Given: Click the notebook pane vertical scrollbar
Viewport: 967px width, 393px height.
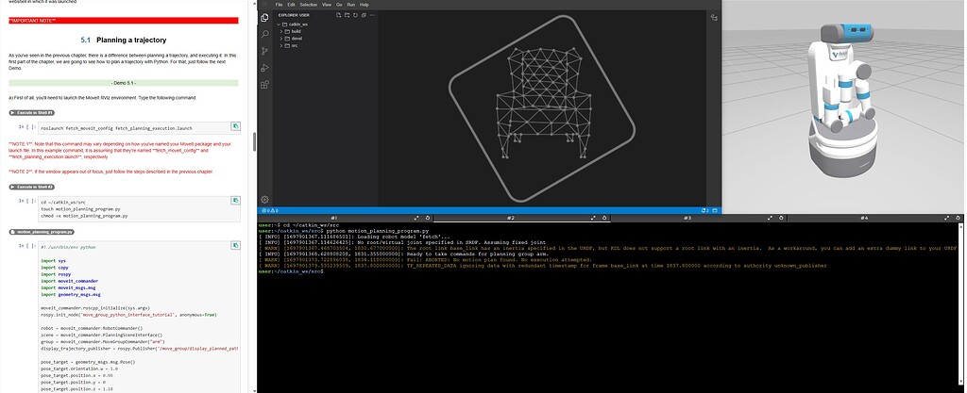Looking at the screenshot, I should [254, 142].
